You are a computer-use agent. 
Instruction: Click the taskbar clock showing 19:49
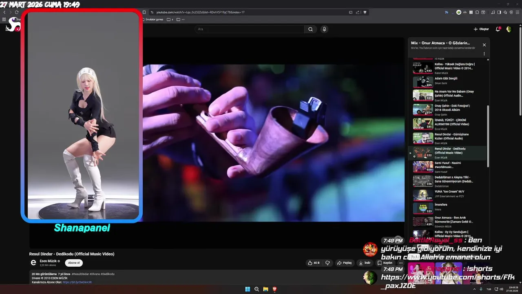[513, 289]
